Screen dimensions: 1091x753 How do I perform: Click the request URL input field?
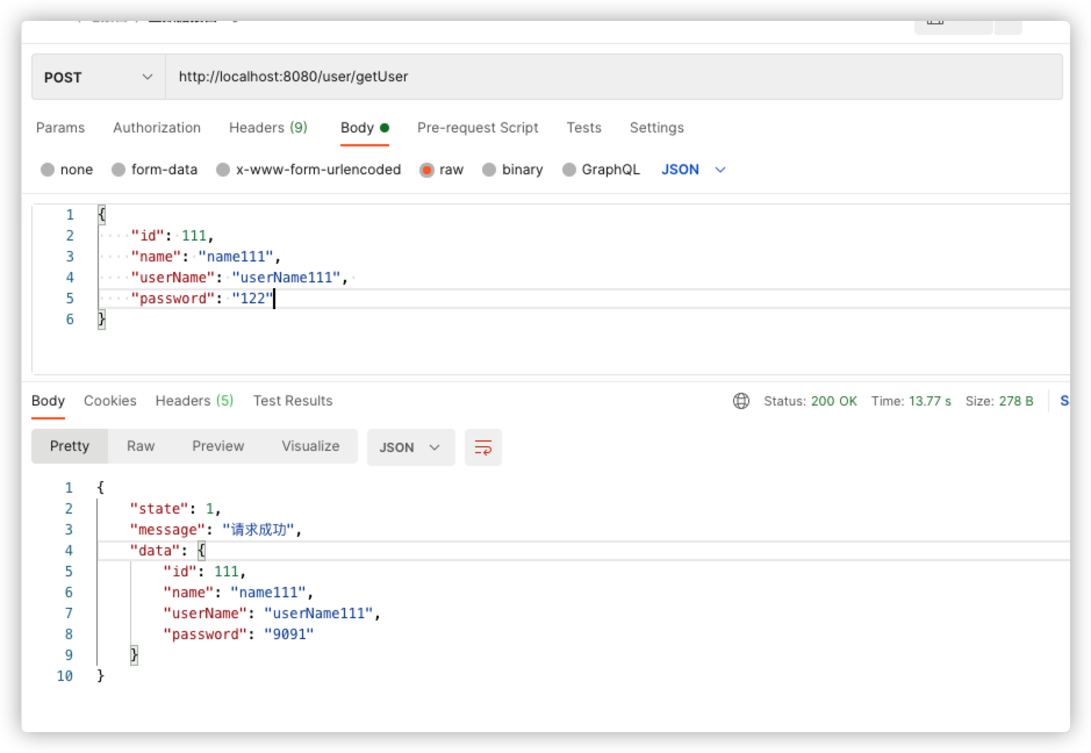point(614,77)
